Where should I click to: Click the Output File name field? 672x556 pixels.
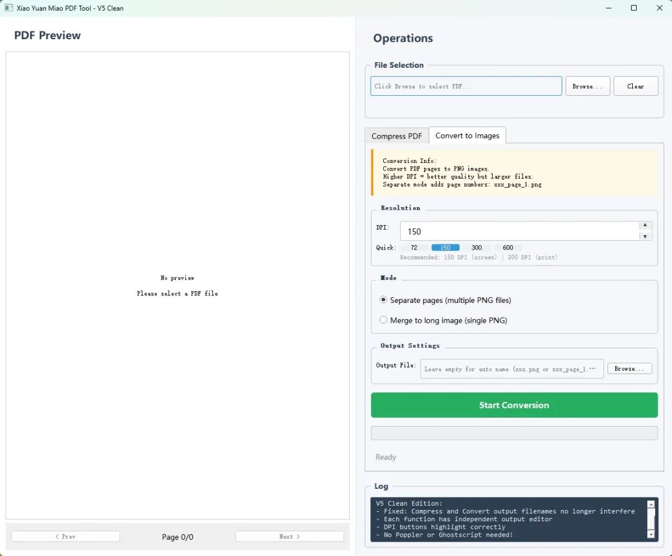tap(511, 369)
